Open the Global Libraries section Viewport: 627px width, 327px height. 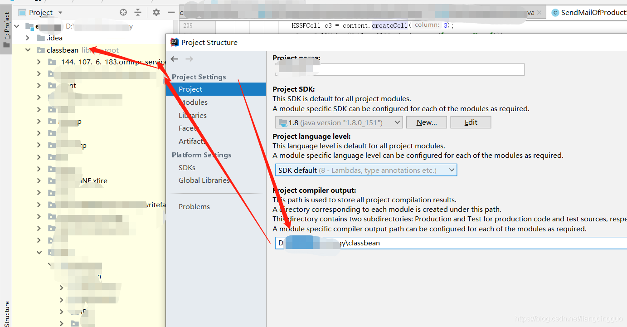tap(204, 180)
